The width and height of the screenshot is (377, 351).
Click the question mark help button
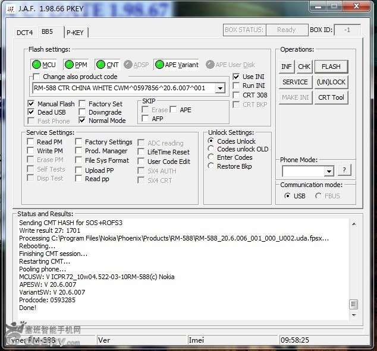coord(345,171)
